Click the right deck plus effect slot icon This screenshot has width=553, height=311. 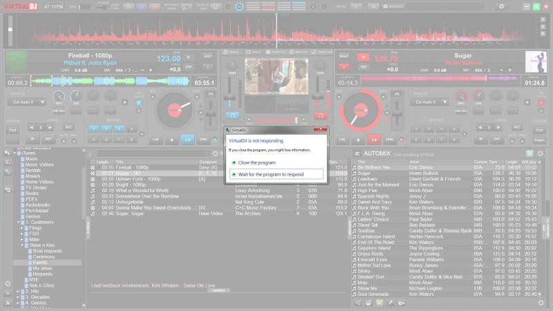(x=527, y=102)
